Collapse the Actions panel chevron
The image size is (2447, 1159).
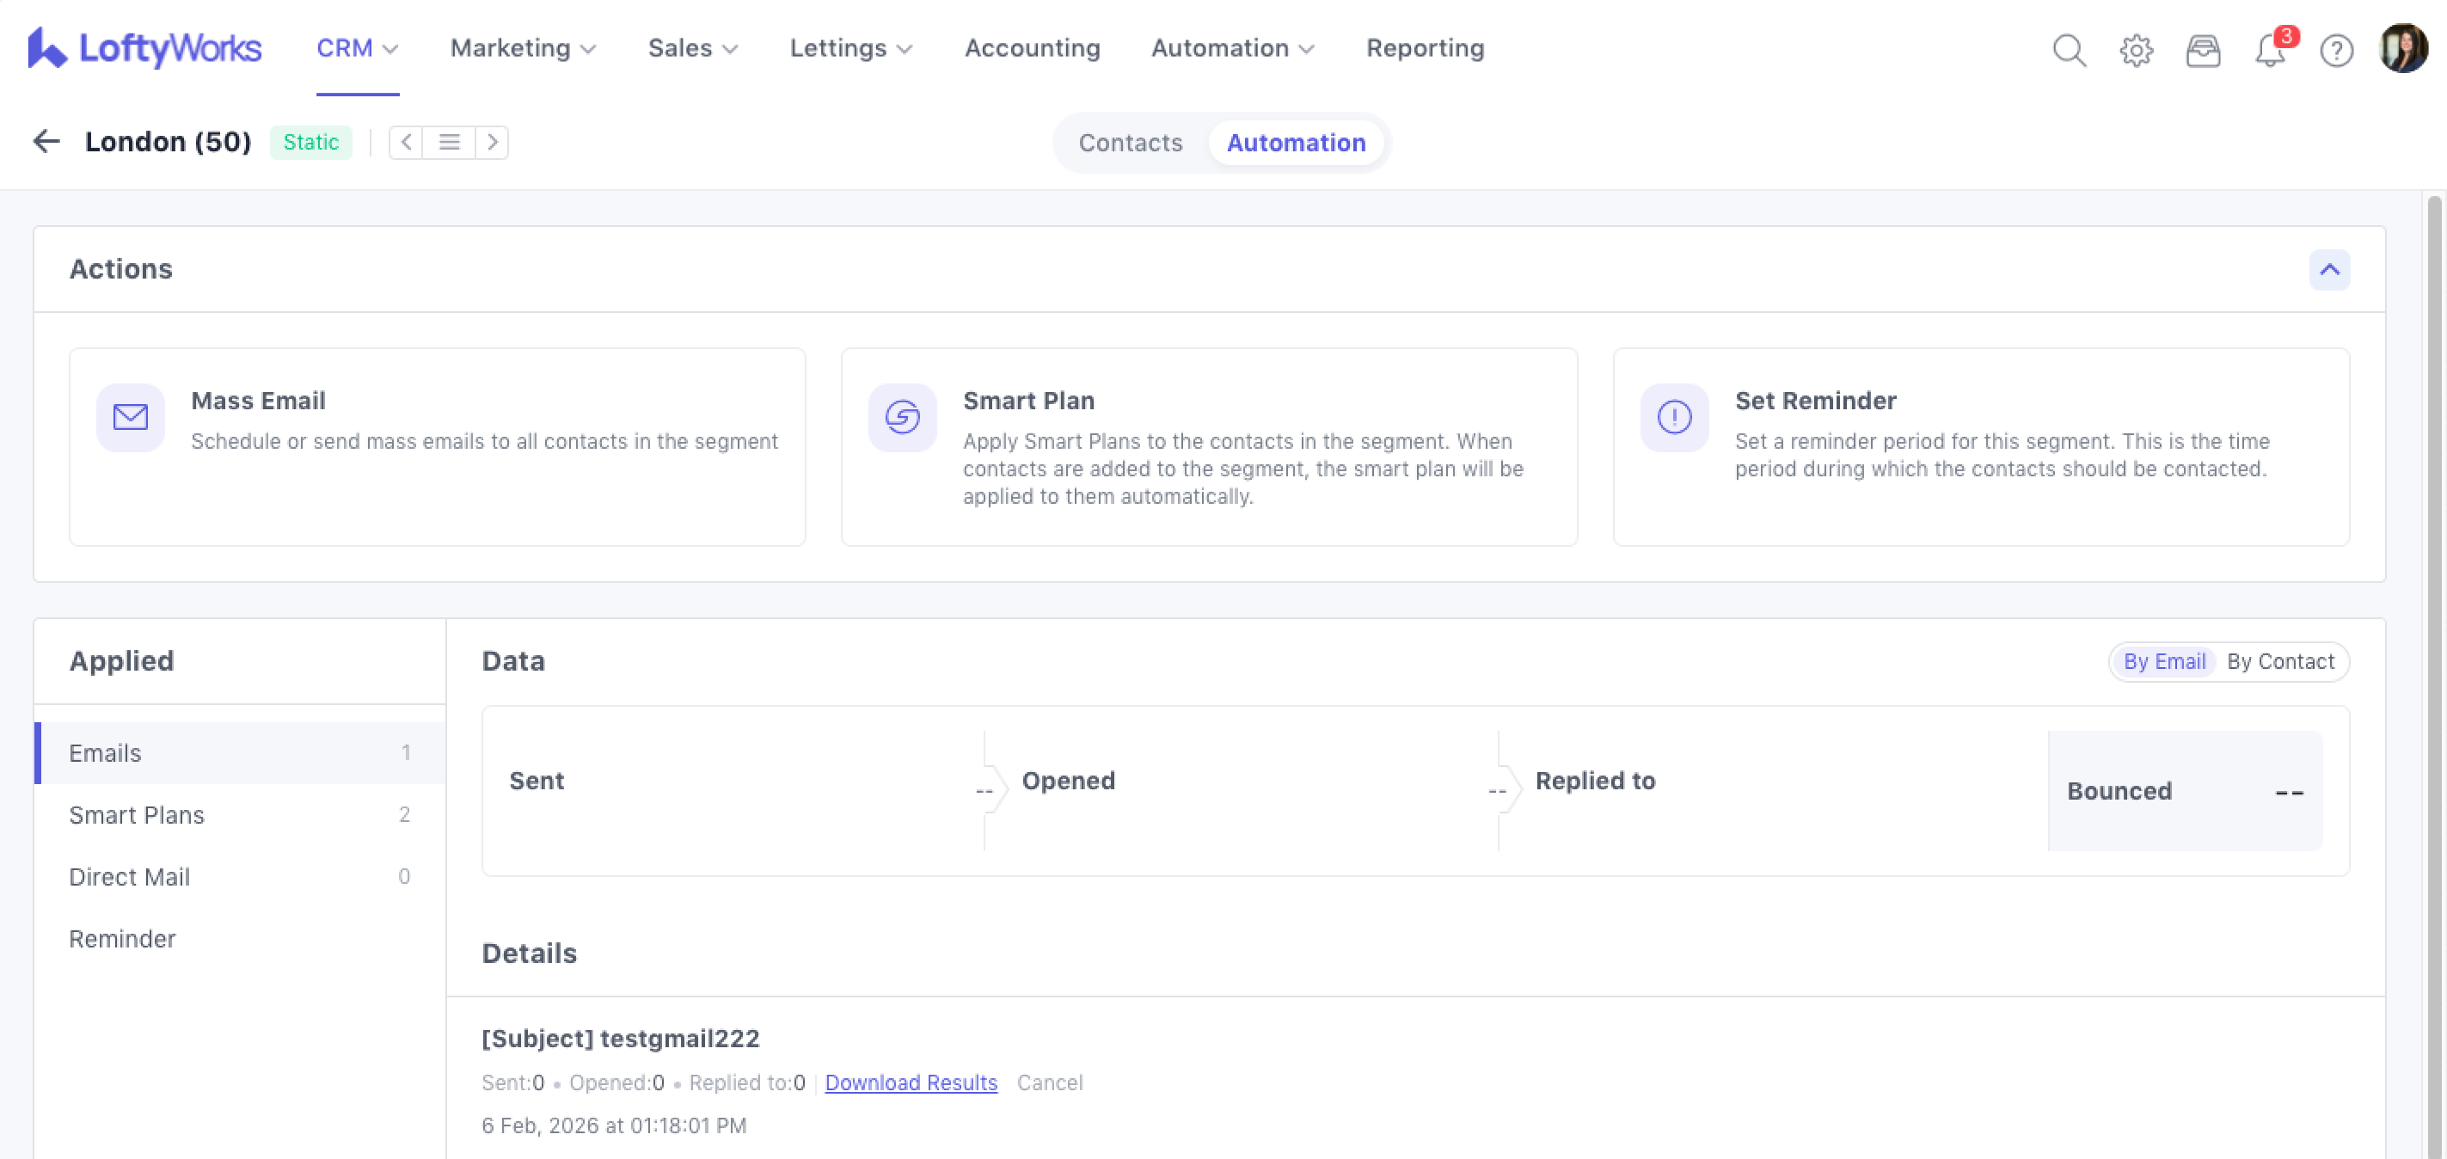pos(2329,270)
